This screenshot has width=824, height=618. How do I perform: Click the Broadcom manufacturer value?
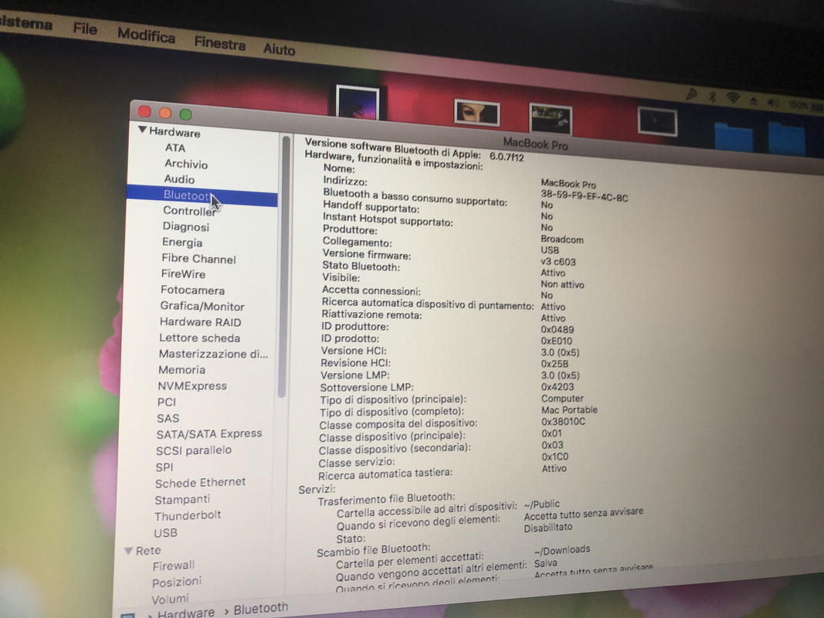[x=561, y=239]
